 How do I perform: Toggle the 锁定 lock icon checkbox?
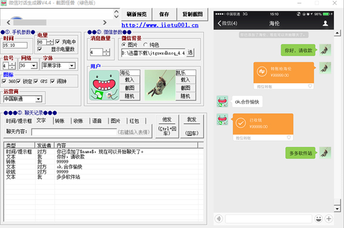19,81
